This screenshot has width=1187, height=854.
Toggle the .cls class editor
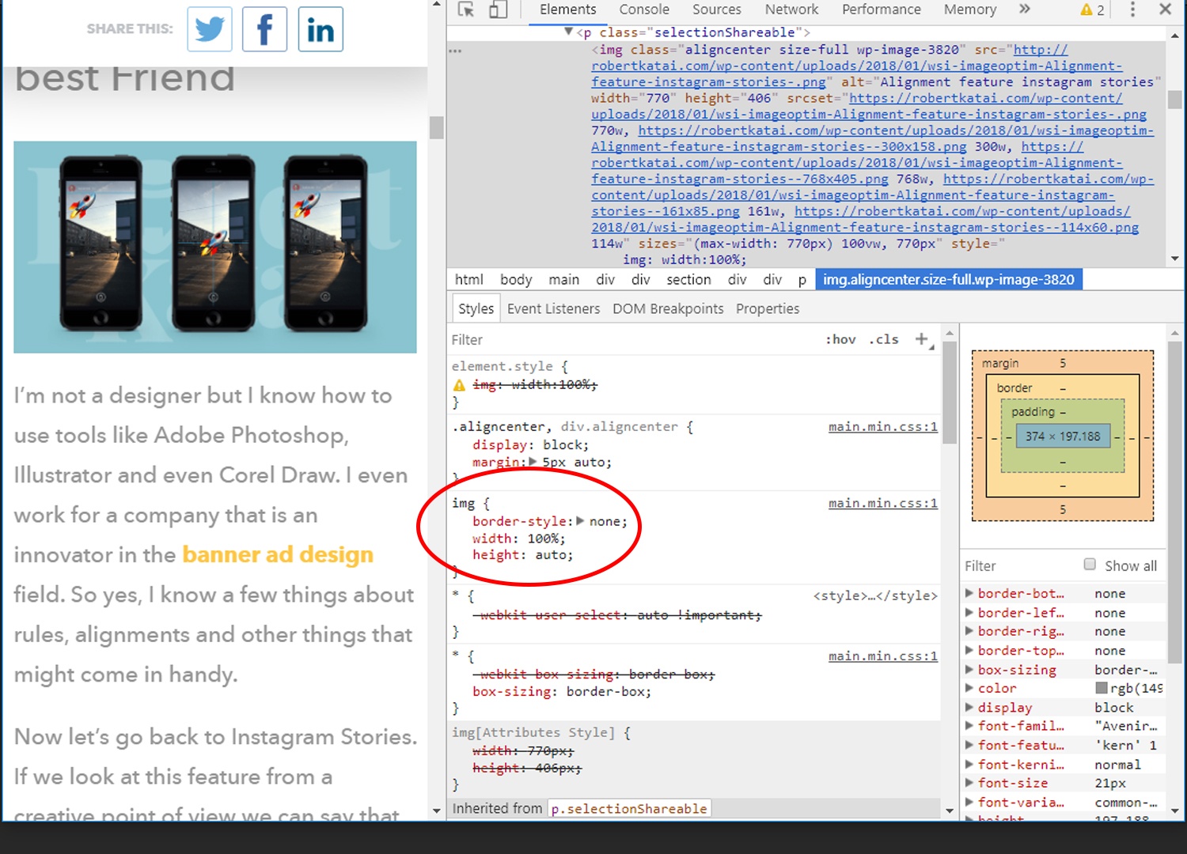(883, 339)
